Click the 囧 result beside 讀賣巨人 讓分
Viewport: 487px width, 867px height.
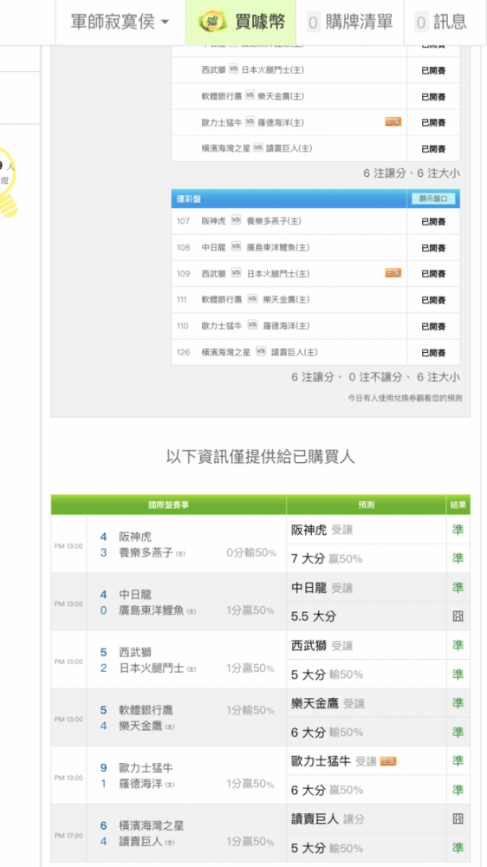pyautogui.click(x=458, y=819)
